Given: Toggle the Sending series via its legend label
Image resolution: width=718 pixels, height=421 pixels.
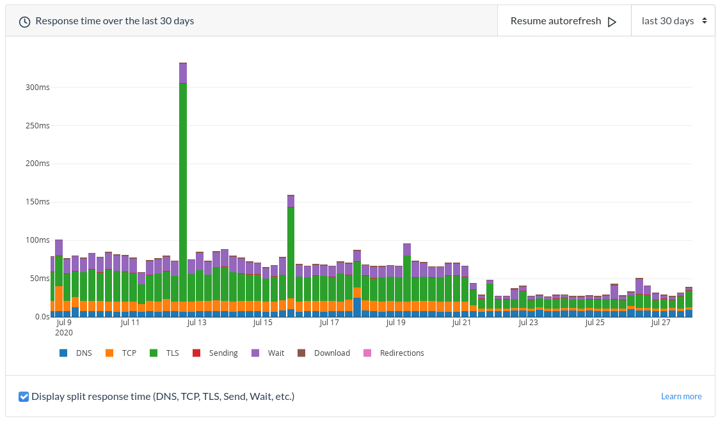Looking at the screenshot, I should pos(223,353).
